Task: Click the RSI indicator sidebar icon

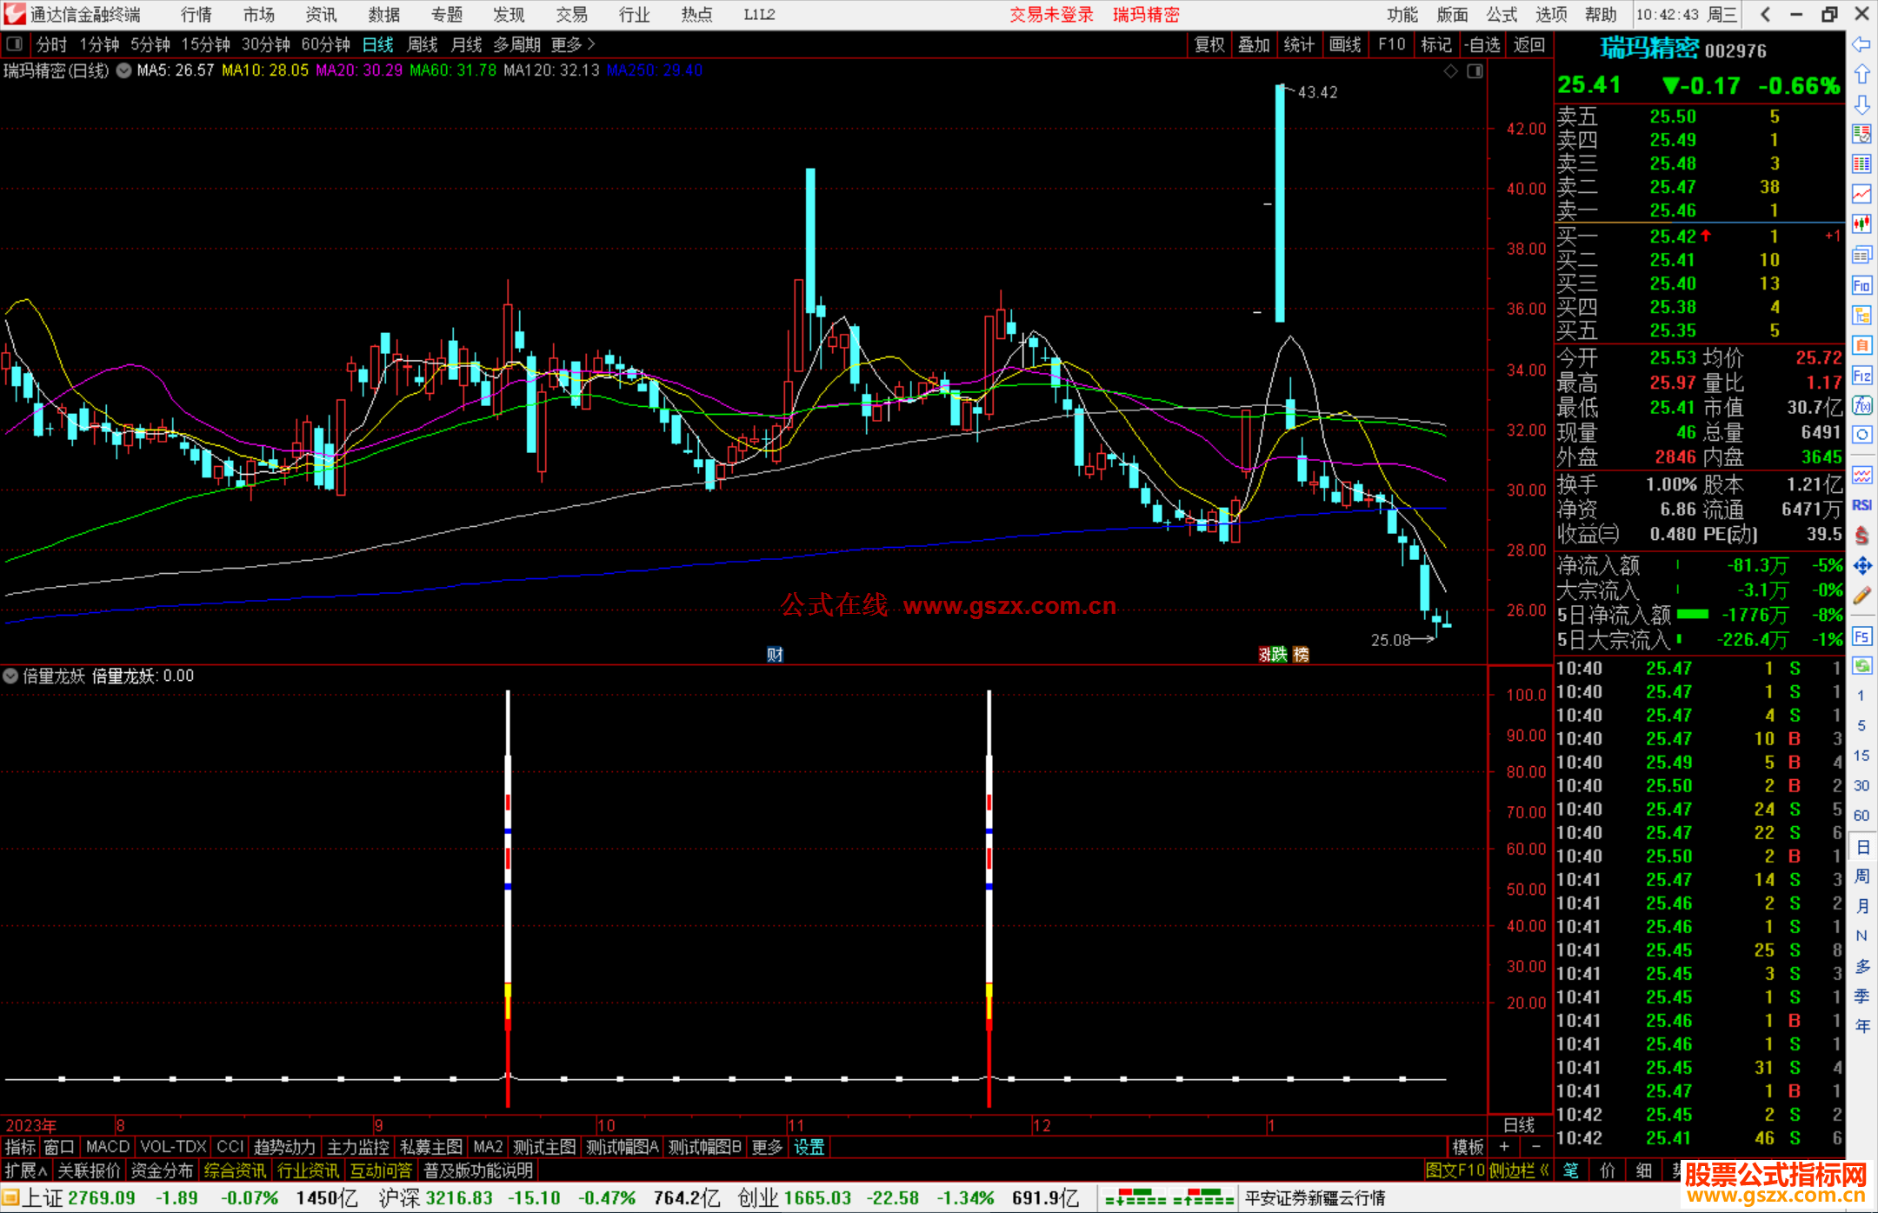Action: pyautogui.click(x=1861, y=505)
